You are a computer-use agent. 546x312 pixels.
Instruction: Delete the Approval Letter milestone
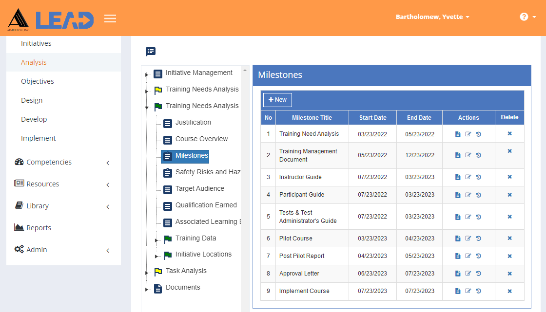click(509, 274)
